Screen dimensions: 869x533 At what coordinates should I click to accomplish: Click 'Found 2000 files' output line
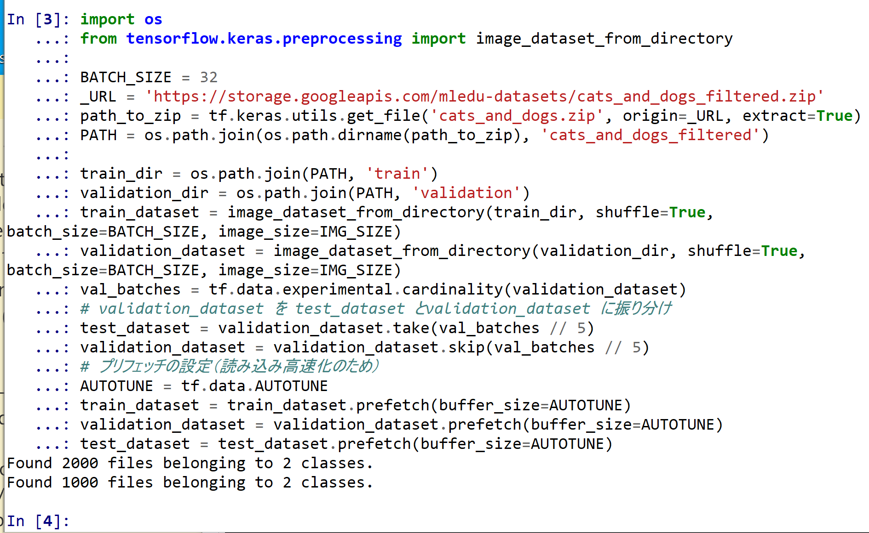click(190, 463)
